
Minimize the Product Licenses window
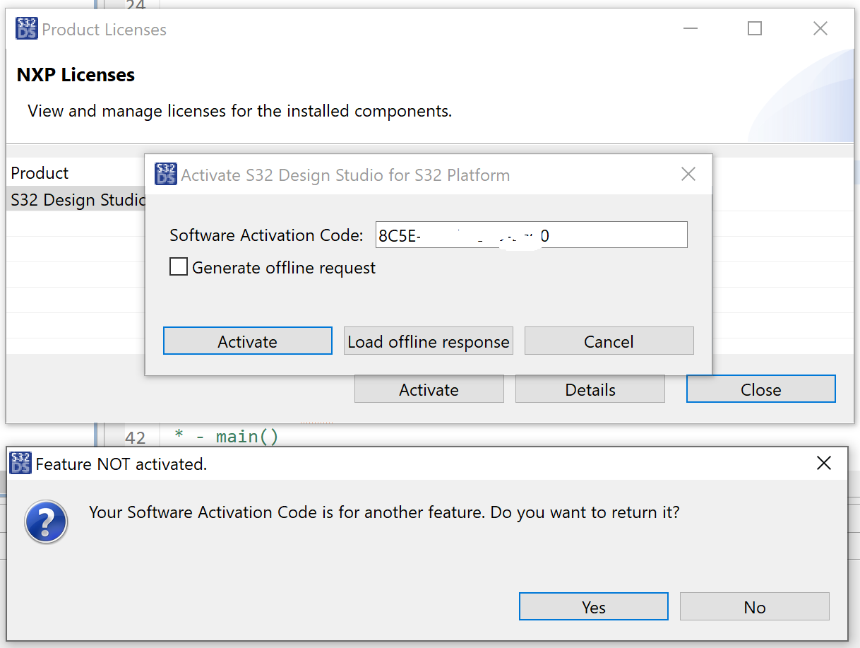click(690, 29)
